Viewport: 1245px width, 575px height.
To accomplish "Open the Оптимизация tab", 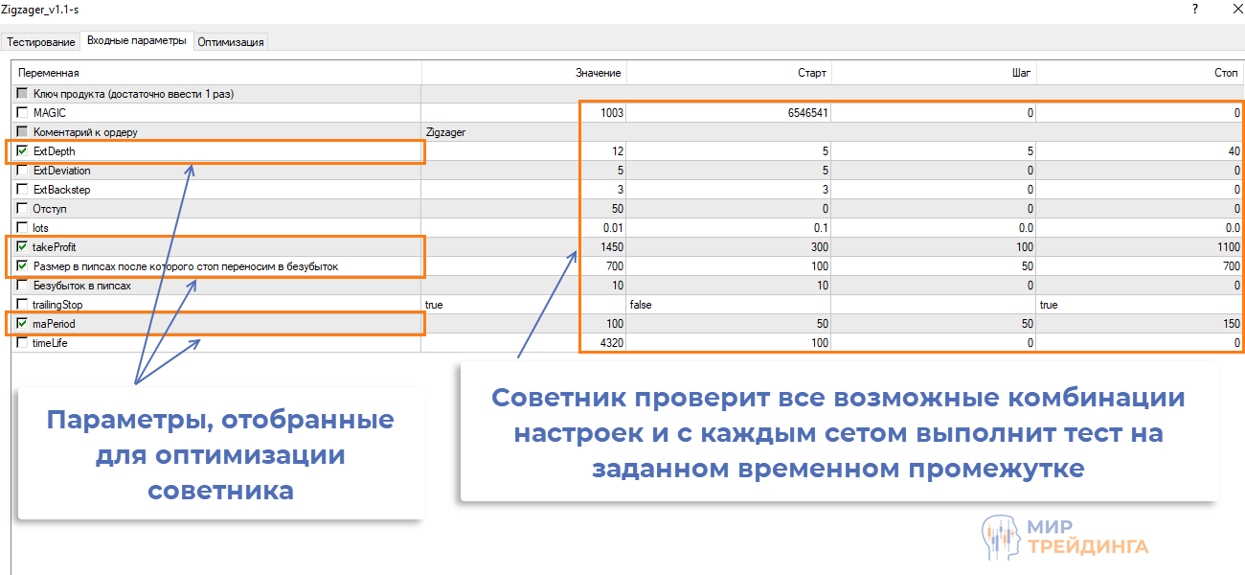I will click(x=231, y=42).
